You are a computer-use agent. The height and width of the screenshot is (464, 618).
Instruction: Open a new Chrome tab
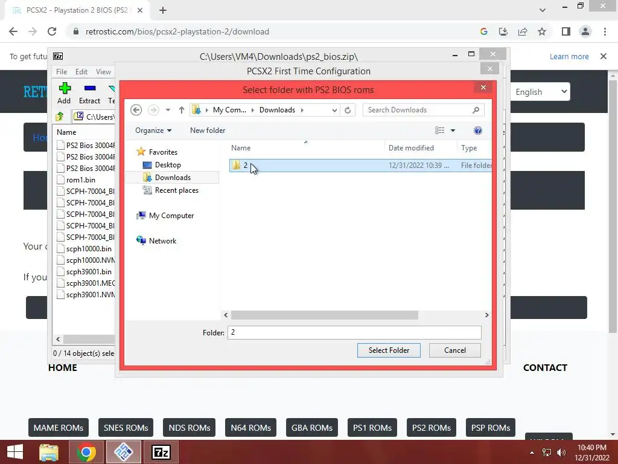(163, 10)
